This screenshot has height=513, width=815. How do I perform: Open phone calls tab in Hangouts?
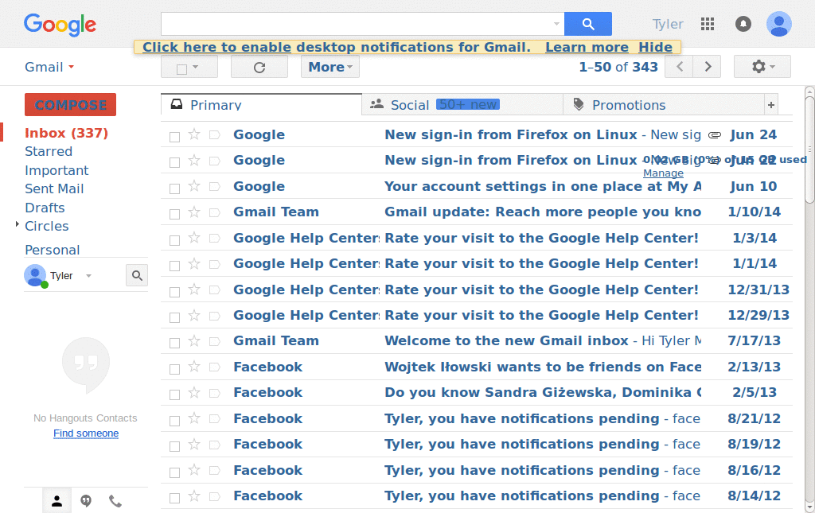tap(115, 501)
